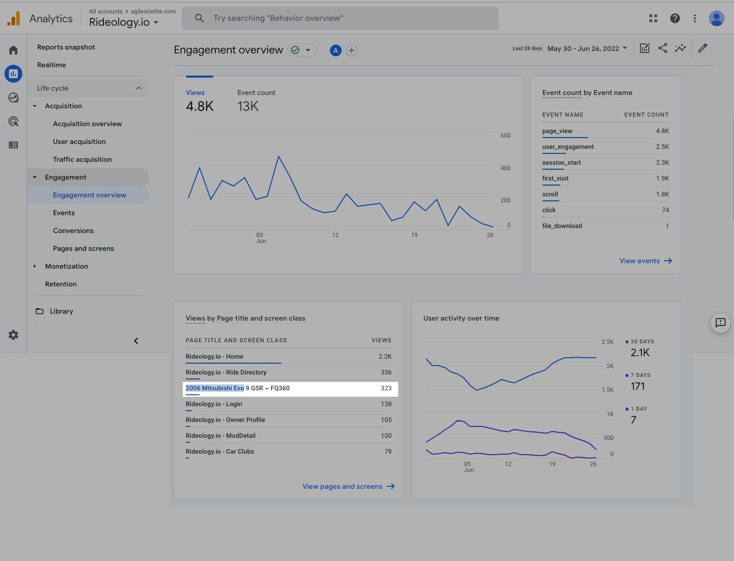Screen dimensions: 734x561
Task: Click the View events link
Action: 646,261
